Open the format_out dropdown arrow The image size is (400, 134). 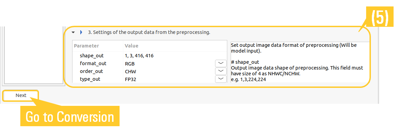tap(221, 63)
